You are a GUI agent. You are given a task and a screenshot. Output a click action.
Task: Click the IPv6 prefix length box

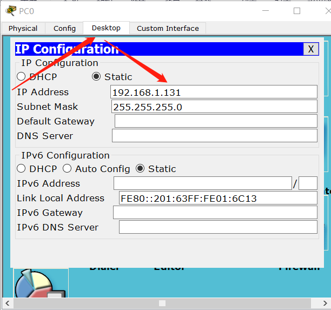308,183
